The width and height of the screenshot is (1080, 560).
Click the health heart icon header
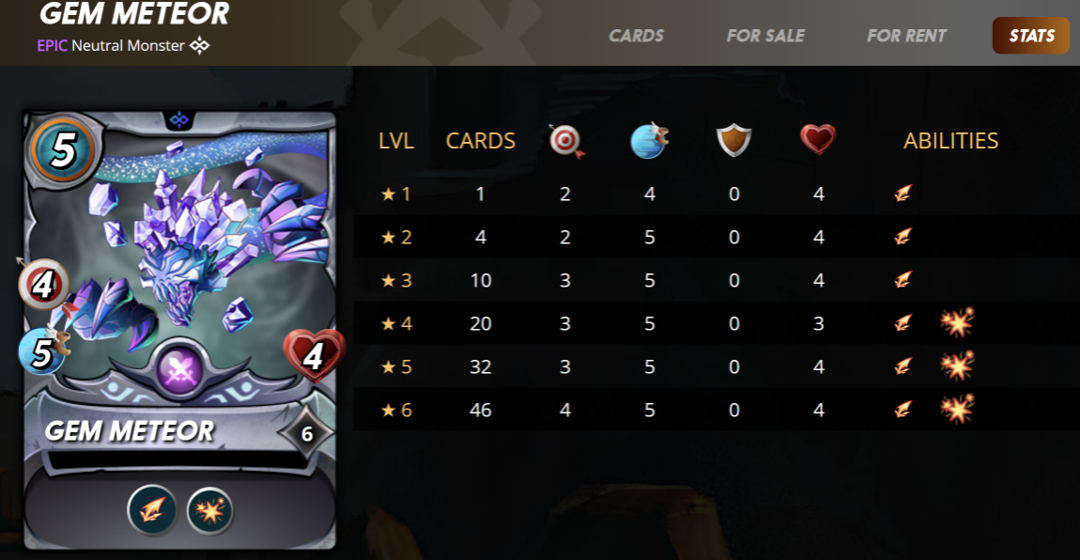818,140
